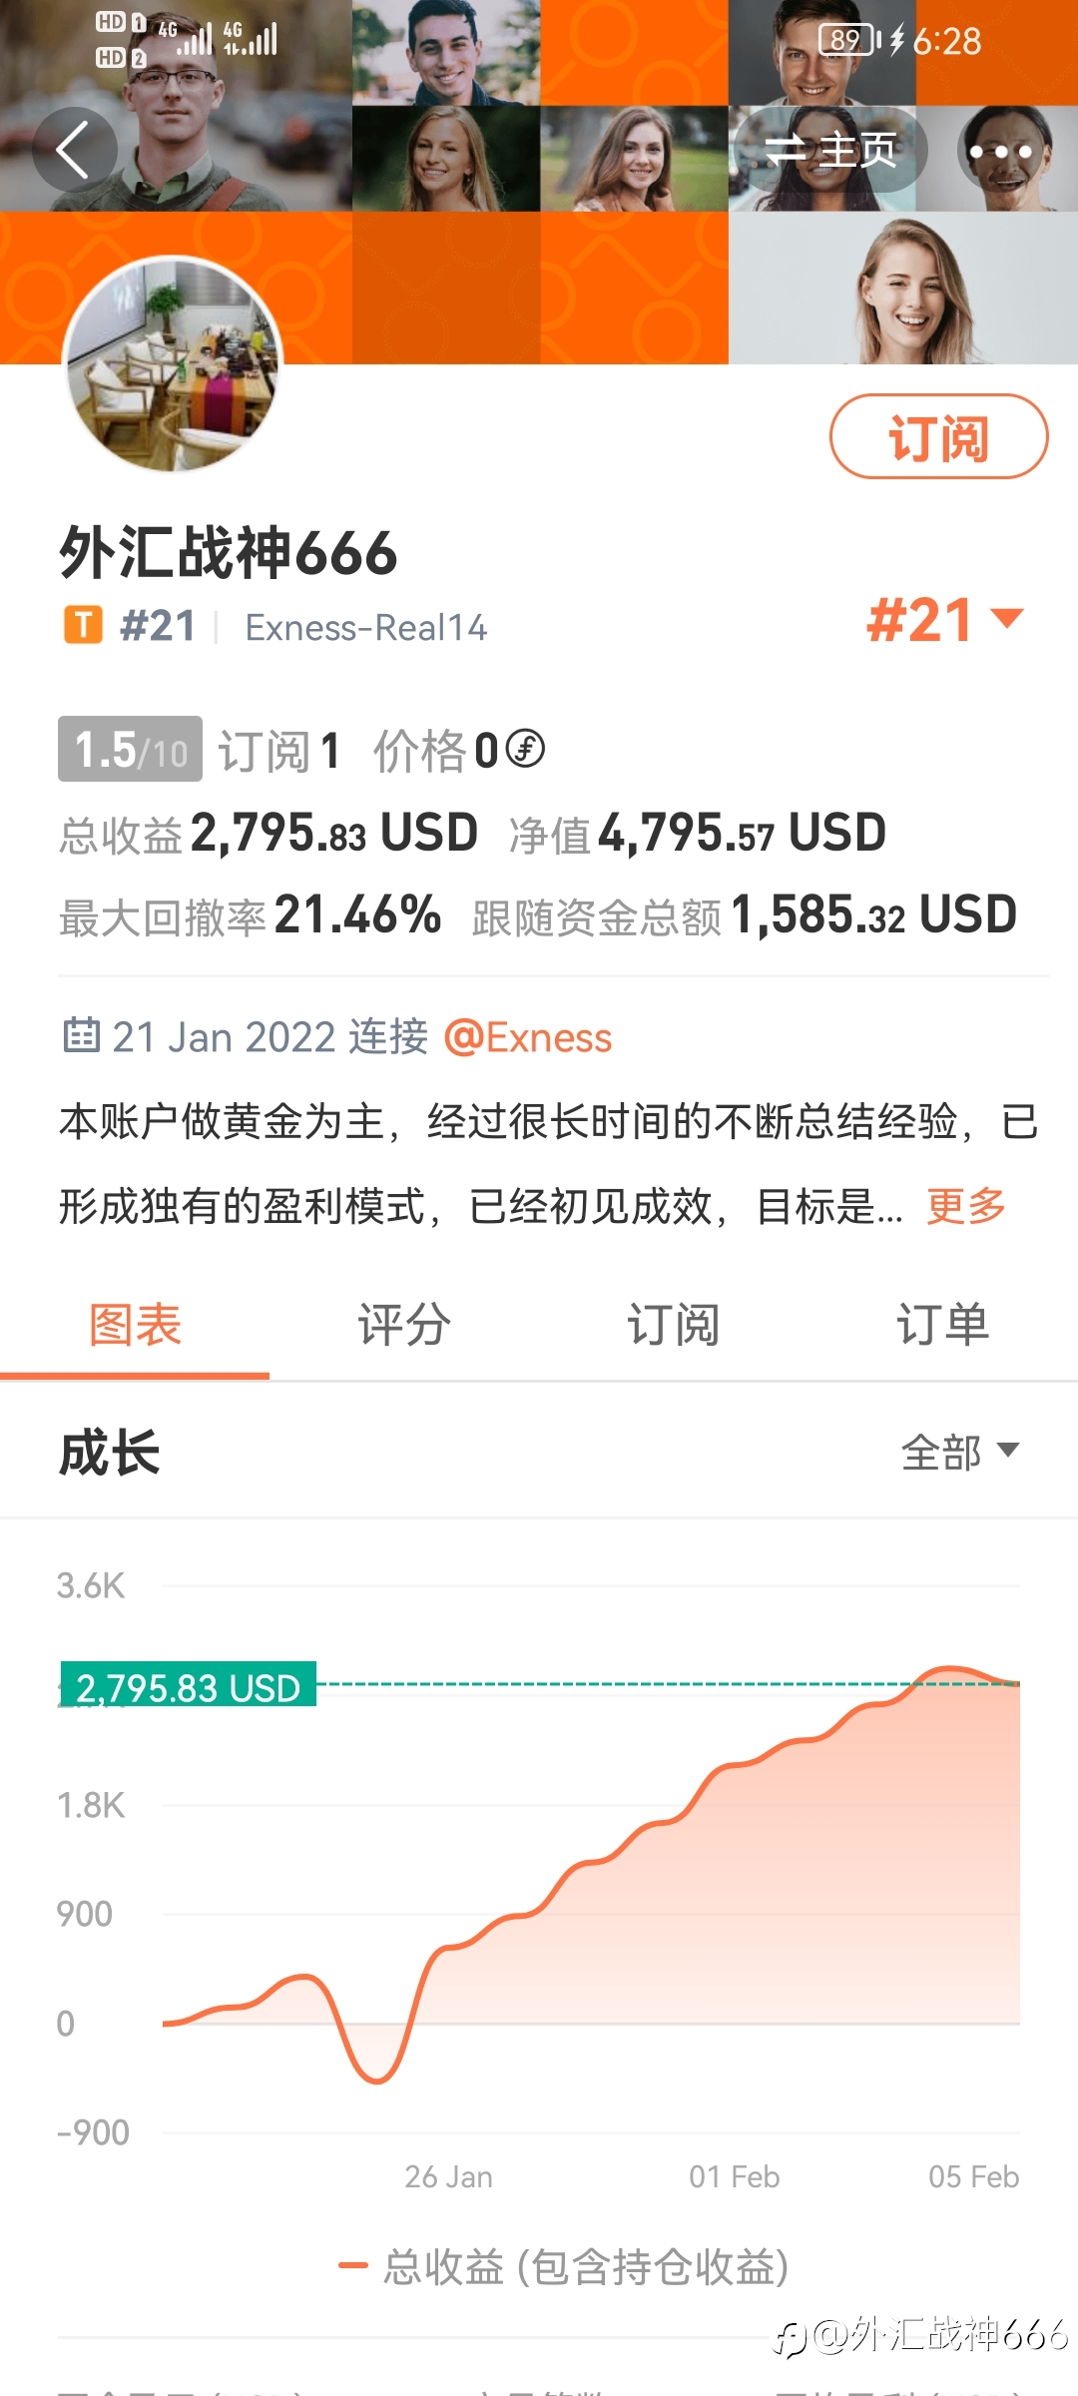Tap the 2,795.83 USD chart value marker
This screenshot has width=1078, height=2396.
point(189,1685)
